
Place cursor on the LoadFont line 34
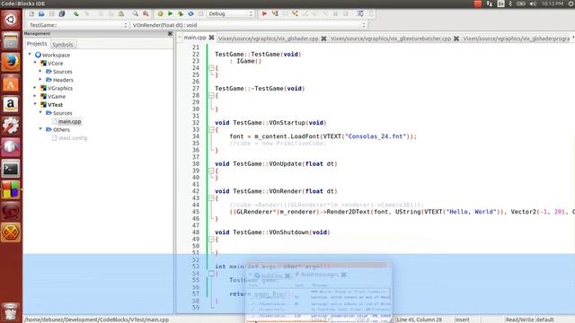pyautogui.click(x=323, y=136)
